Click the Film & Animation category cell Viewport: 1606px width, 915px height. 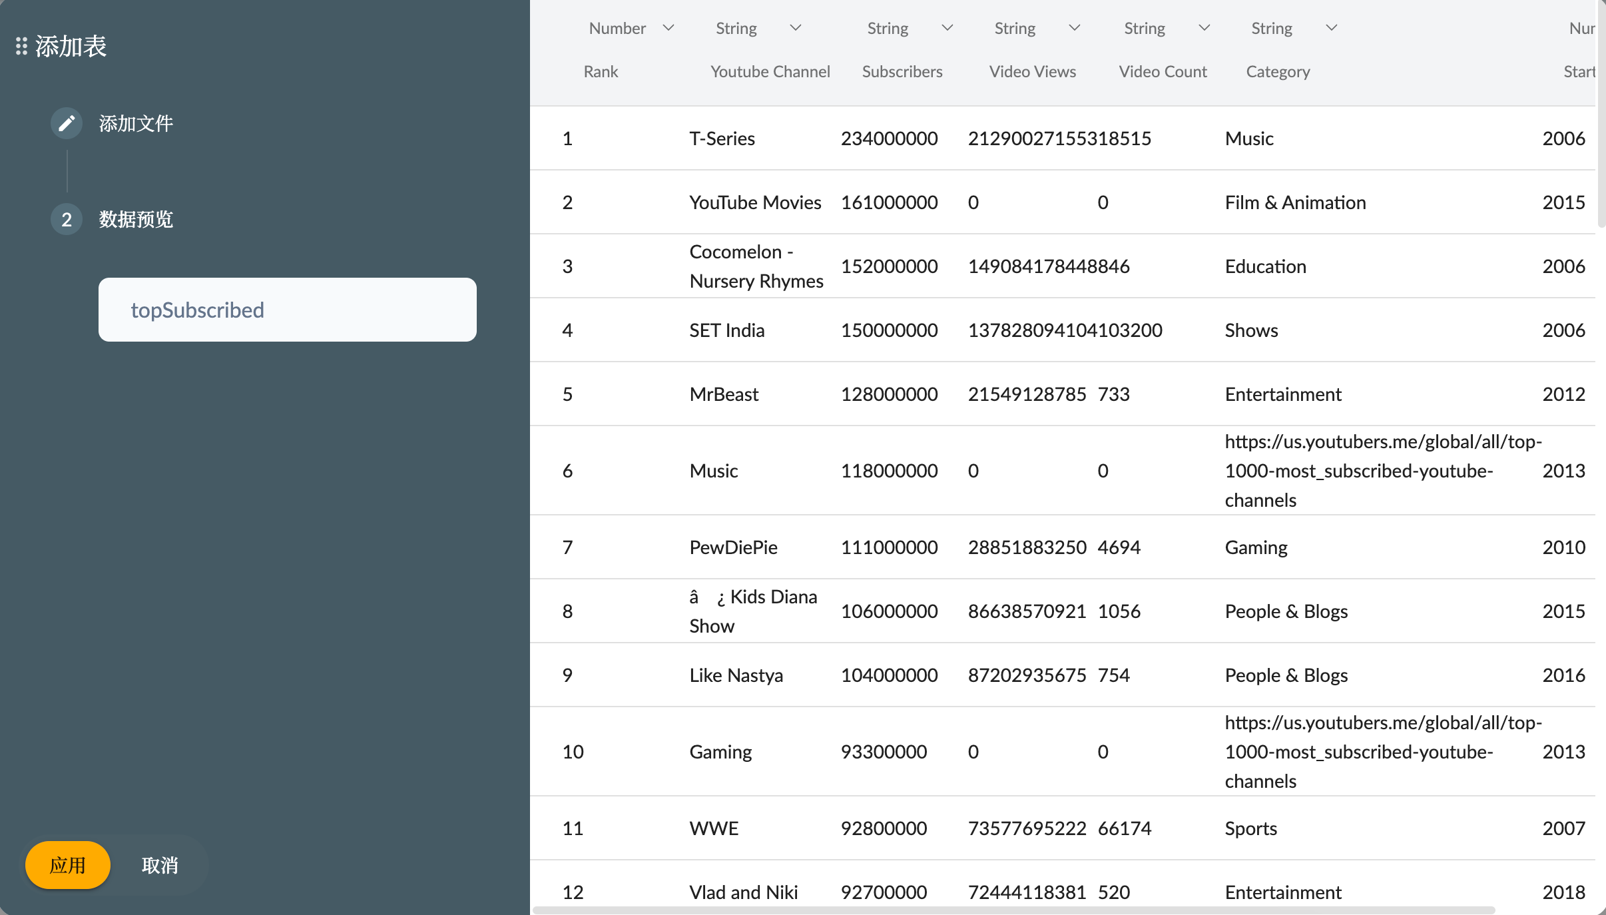click(1295, 202)
